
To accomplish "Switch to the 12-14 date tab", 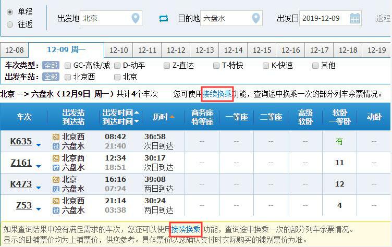I will (233, 50).
